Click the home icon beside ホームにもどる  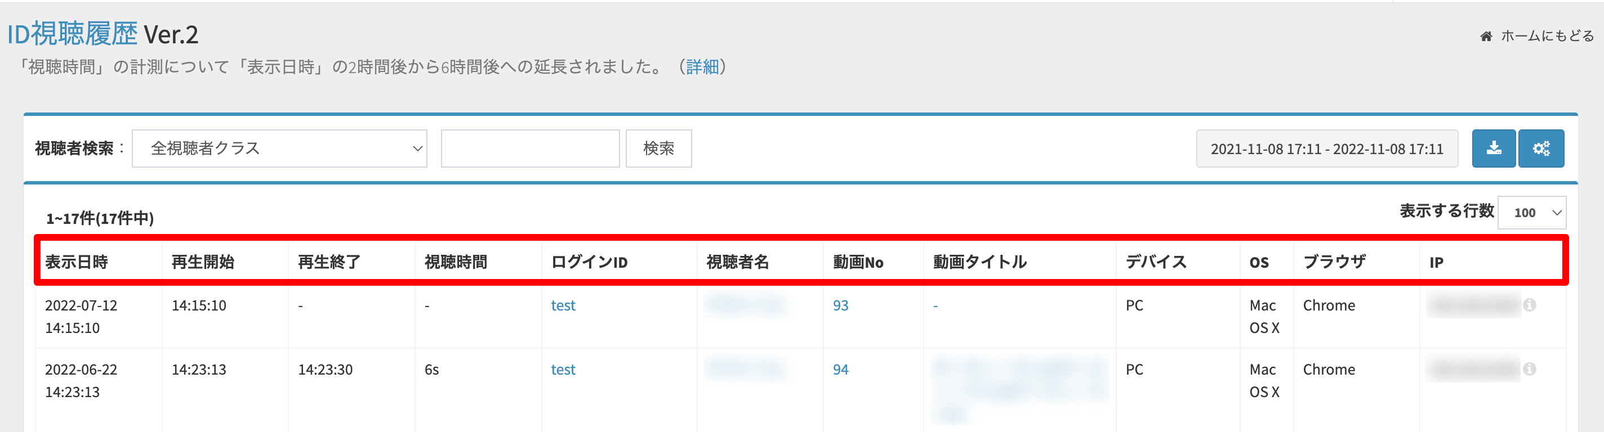coord(1486,37)
